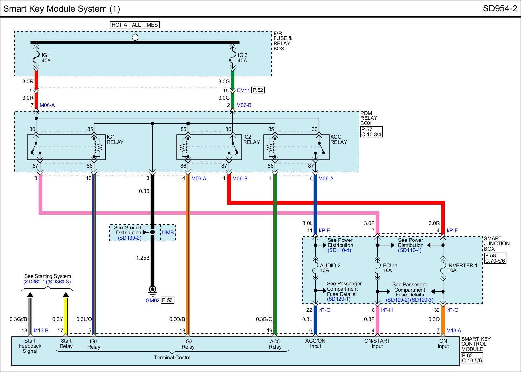Click the IG 2 40A fuse symbol
Viewport: 521px width, 372px height.
[x=232, y=58]
